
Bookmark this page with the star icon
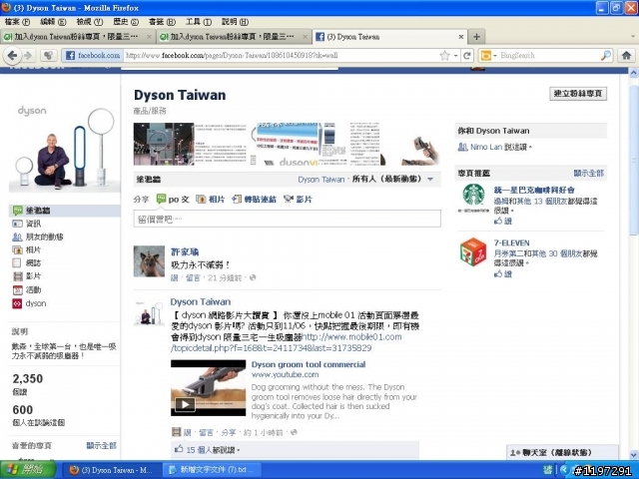tap(445, 56)
